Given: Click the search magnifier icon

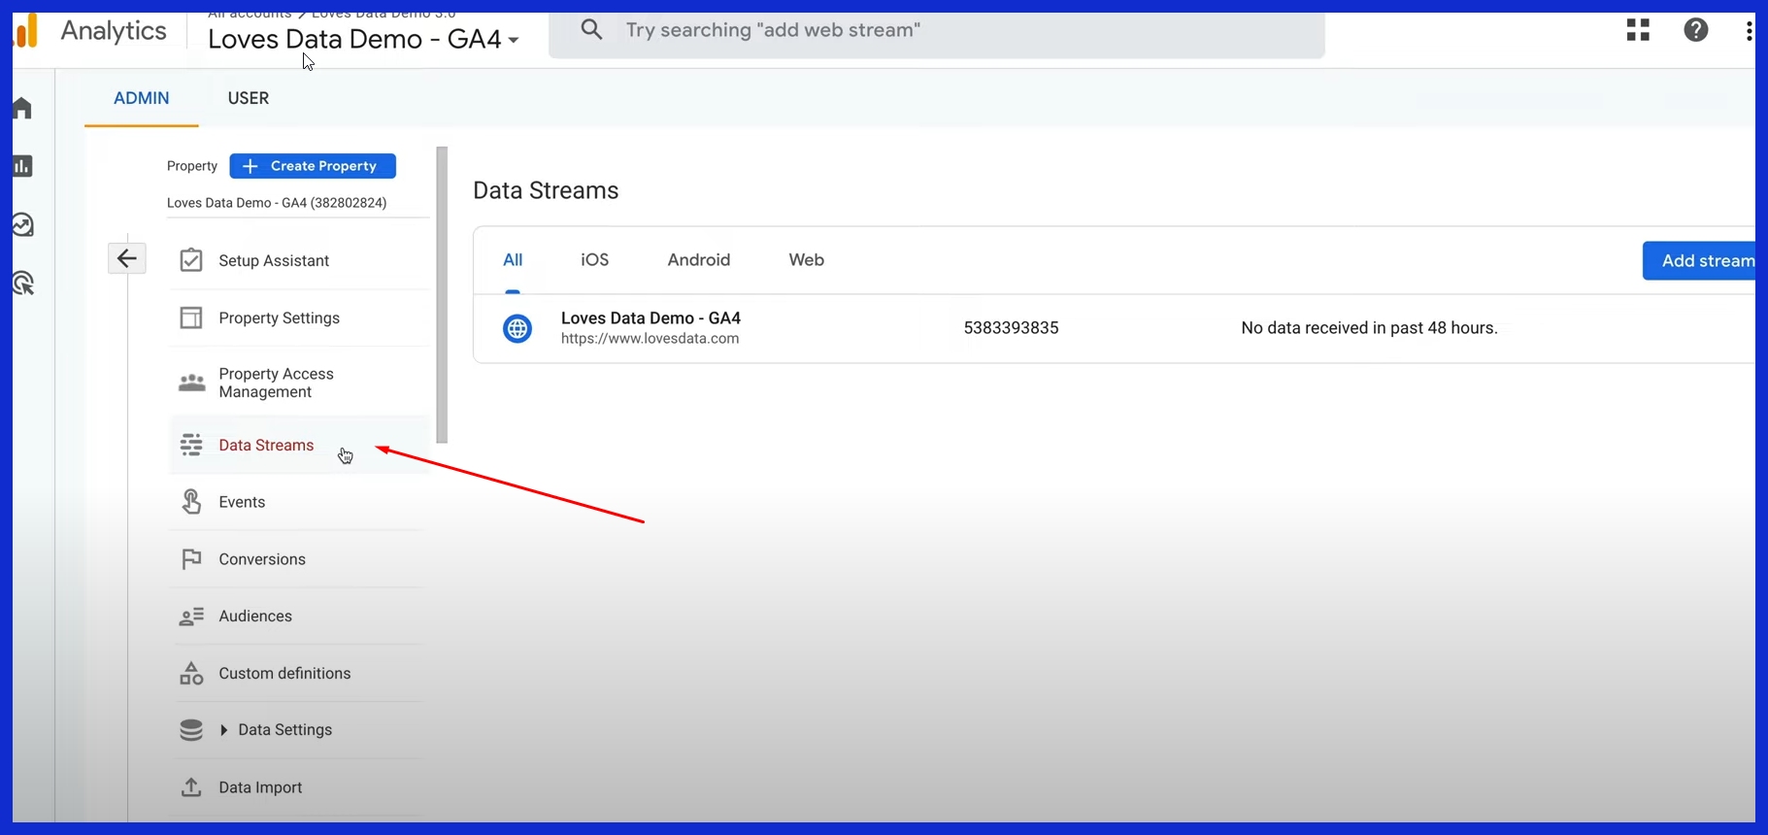Looking at the screenshot, I should pos(591,30).
